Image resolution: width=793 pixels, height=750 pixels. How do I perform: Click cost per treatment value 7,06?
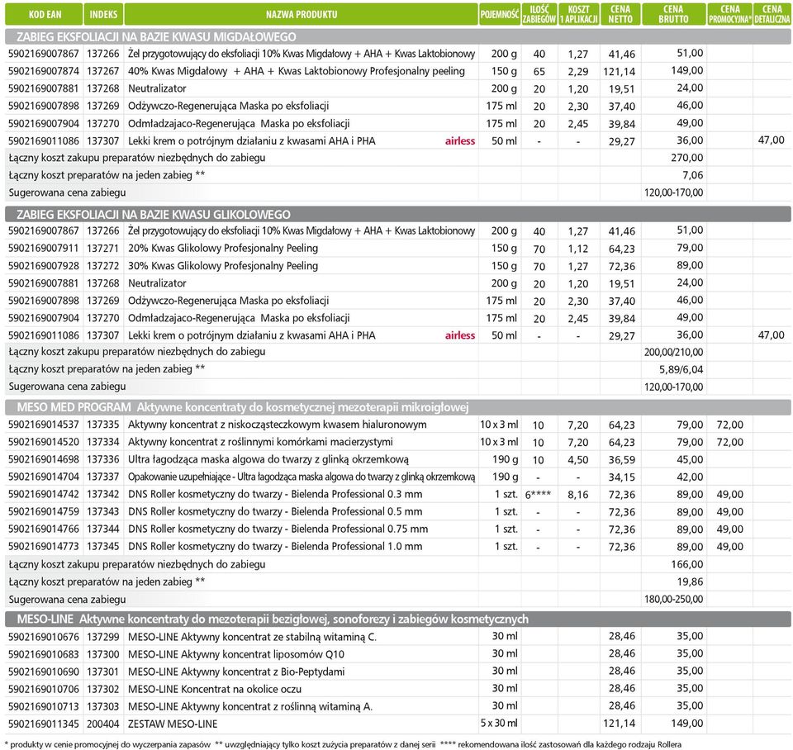coord(692,175)
